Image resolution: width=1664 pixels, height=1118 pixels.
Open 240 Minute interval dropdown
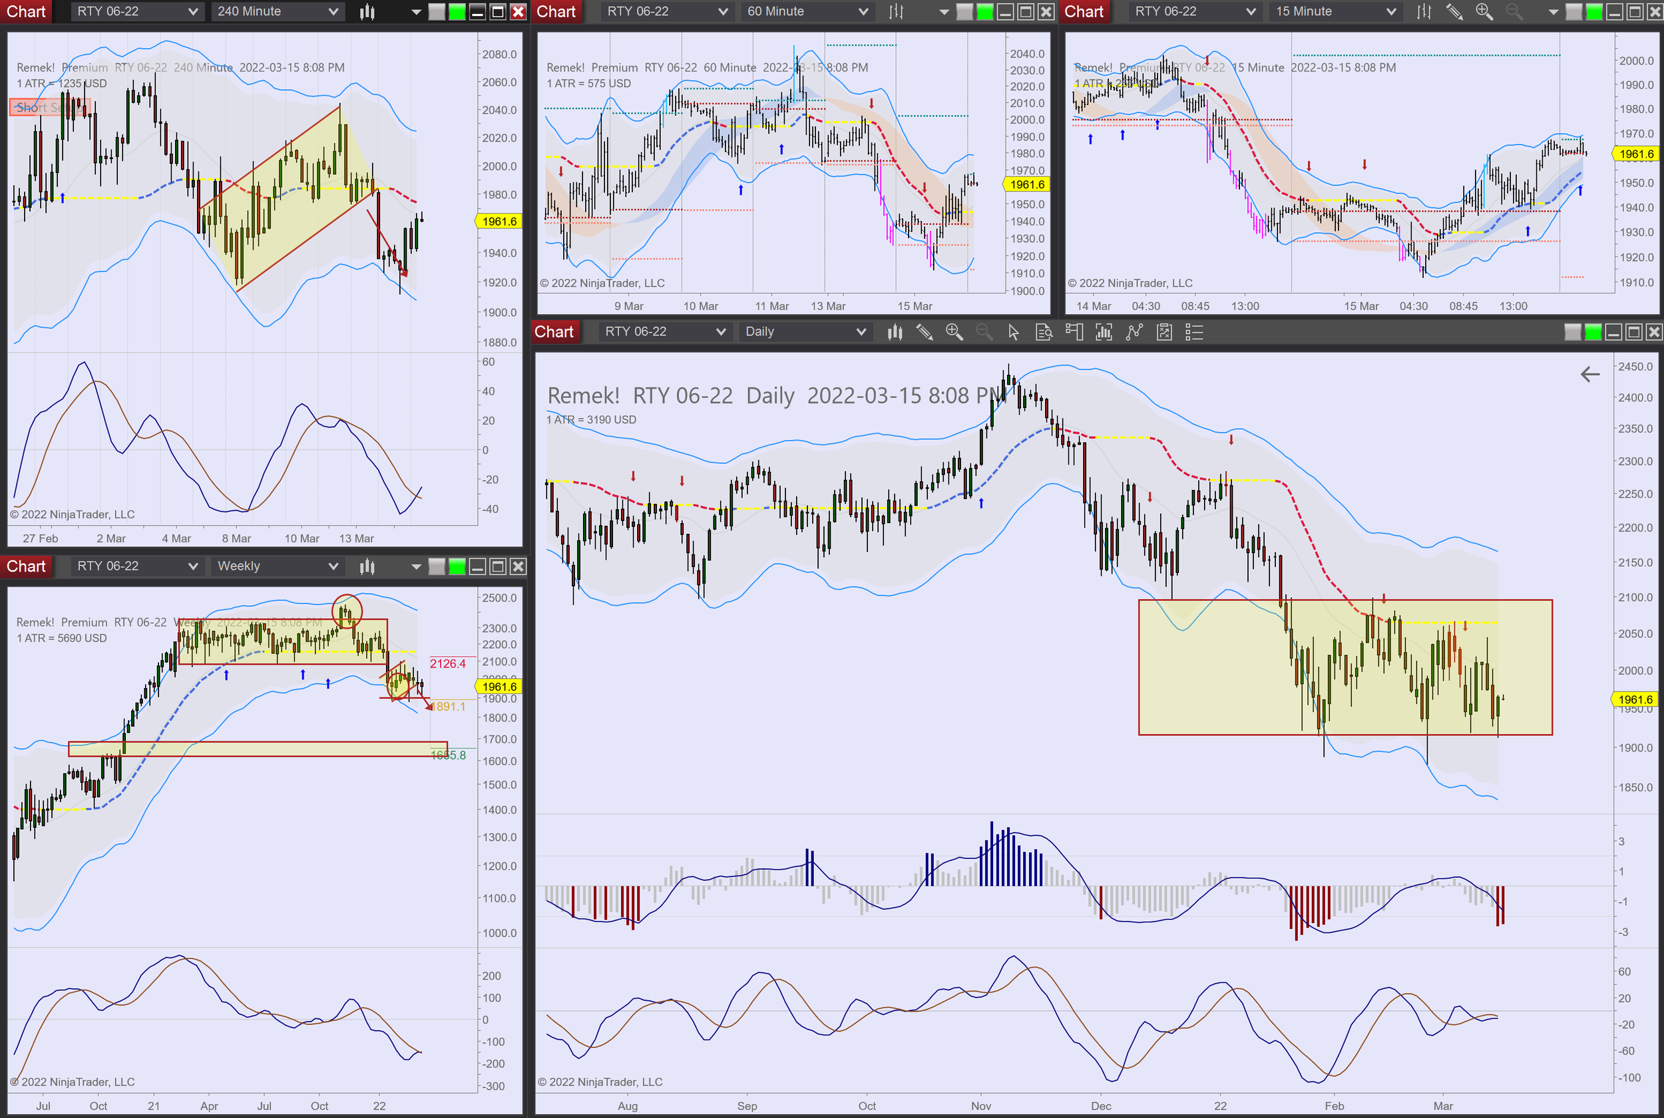(277, 11)
